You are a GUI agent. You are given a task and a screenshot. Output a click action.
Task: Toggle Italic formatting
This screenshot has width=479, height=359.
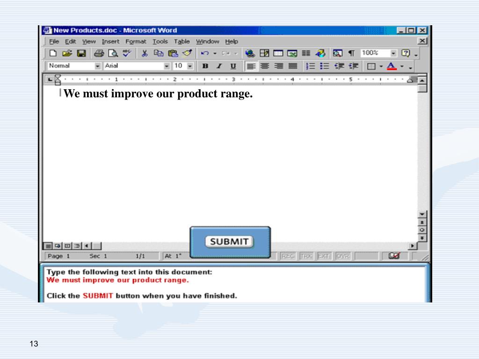click(x=219, y=66)
